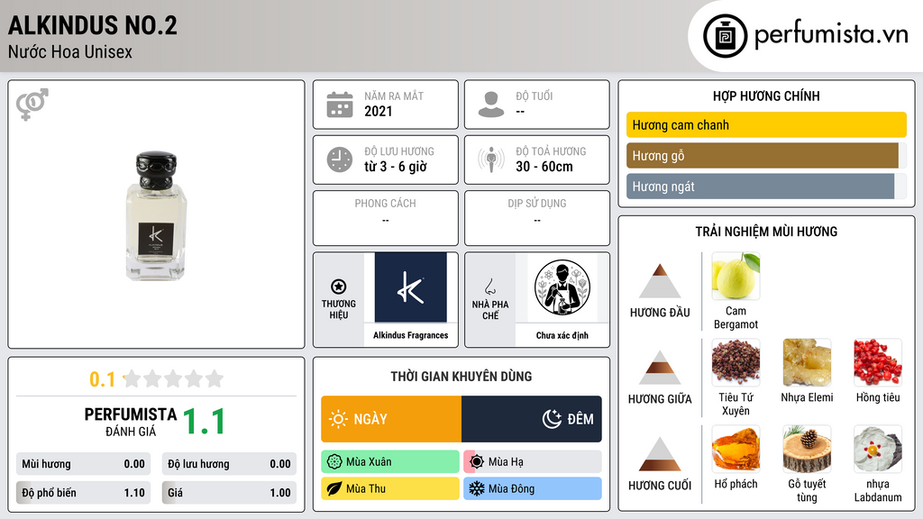The image size is (923, 519).
Task: Select the Cam Bergamot note image
Action: [736, 276]
